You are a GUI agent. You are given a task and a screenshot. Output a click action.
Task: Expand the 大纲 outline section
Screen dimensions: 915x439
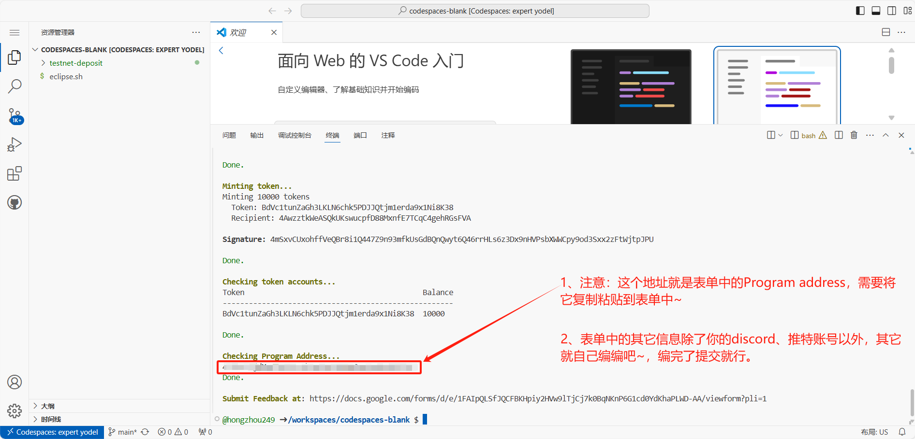(x=119, y=406)
